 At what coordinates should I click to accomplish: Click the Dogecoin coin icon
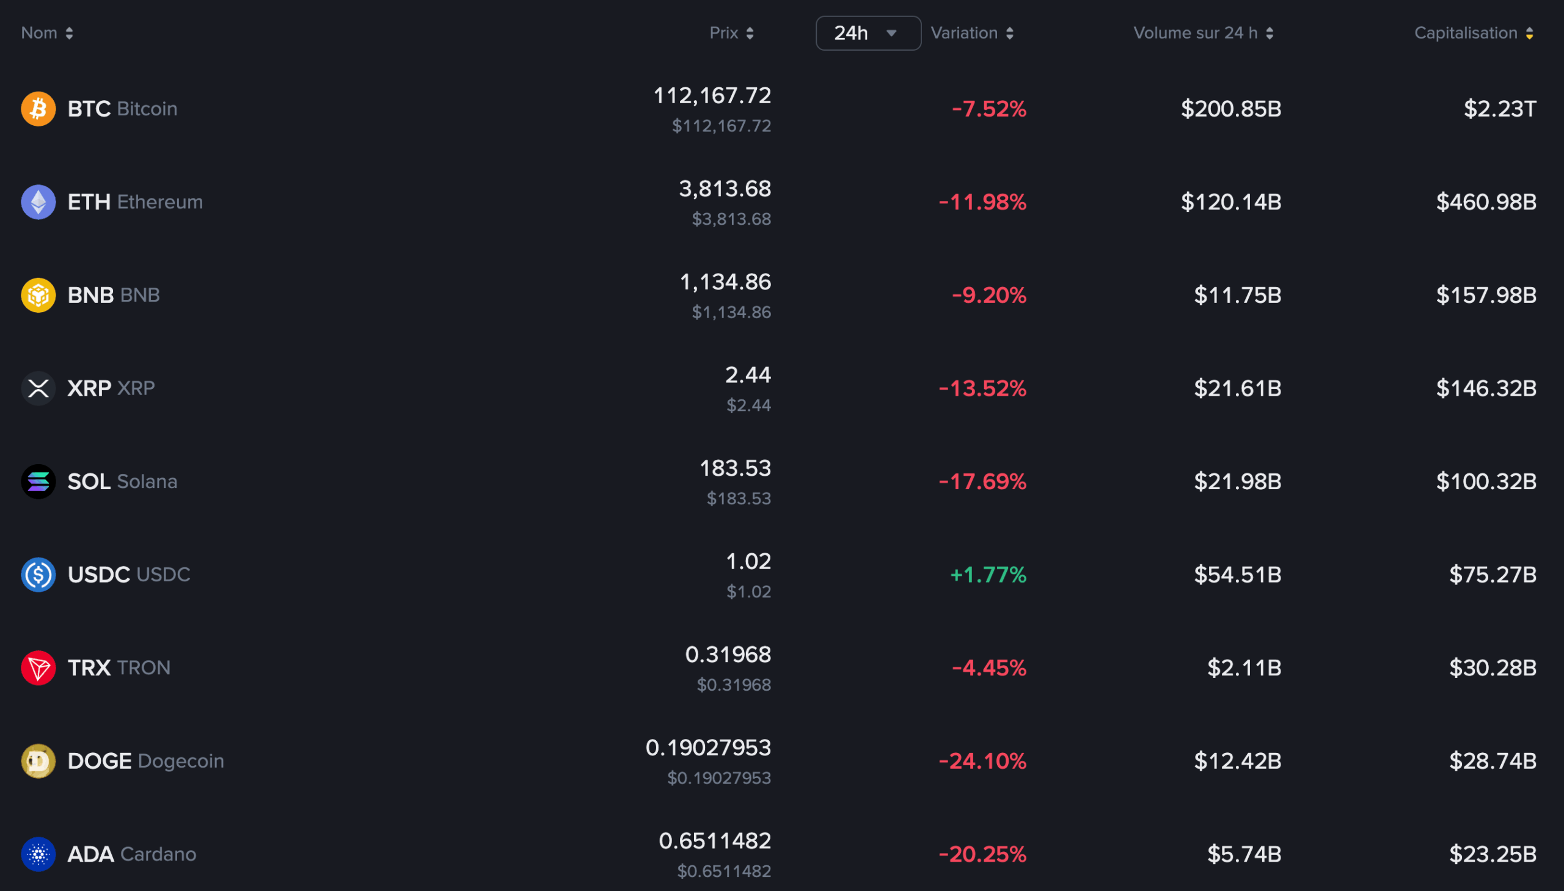(x=38, y=761)
